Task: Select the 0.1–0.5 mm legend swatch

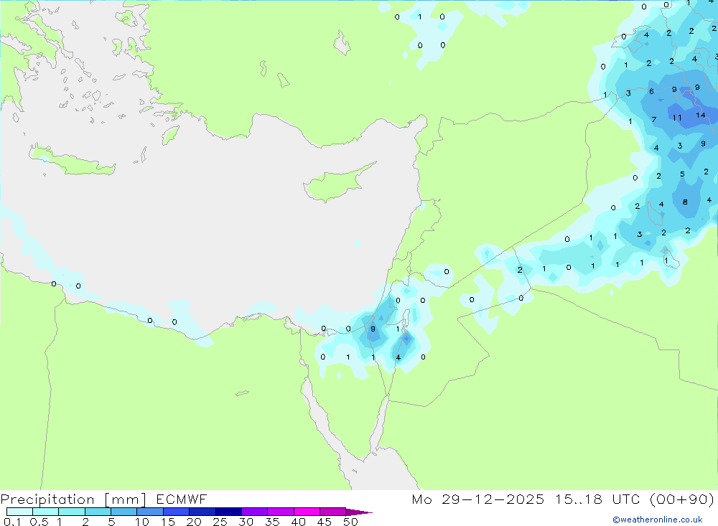Action: (19, 512)
